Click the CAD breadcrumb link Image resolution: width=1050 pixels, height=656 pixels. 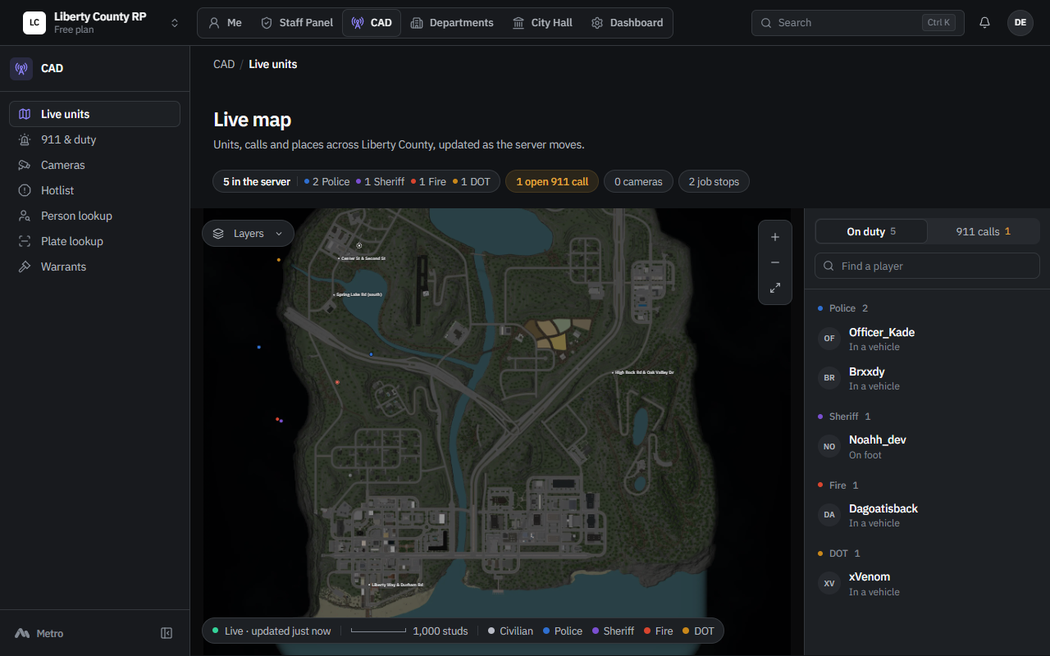224,64
